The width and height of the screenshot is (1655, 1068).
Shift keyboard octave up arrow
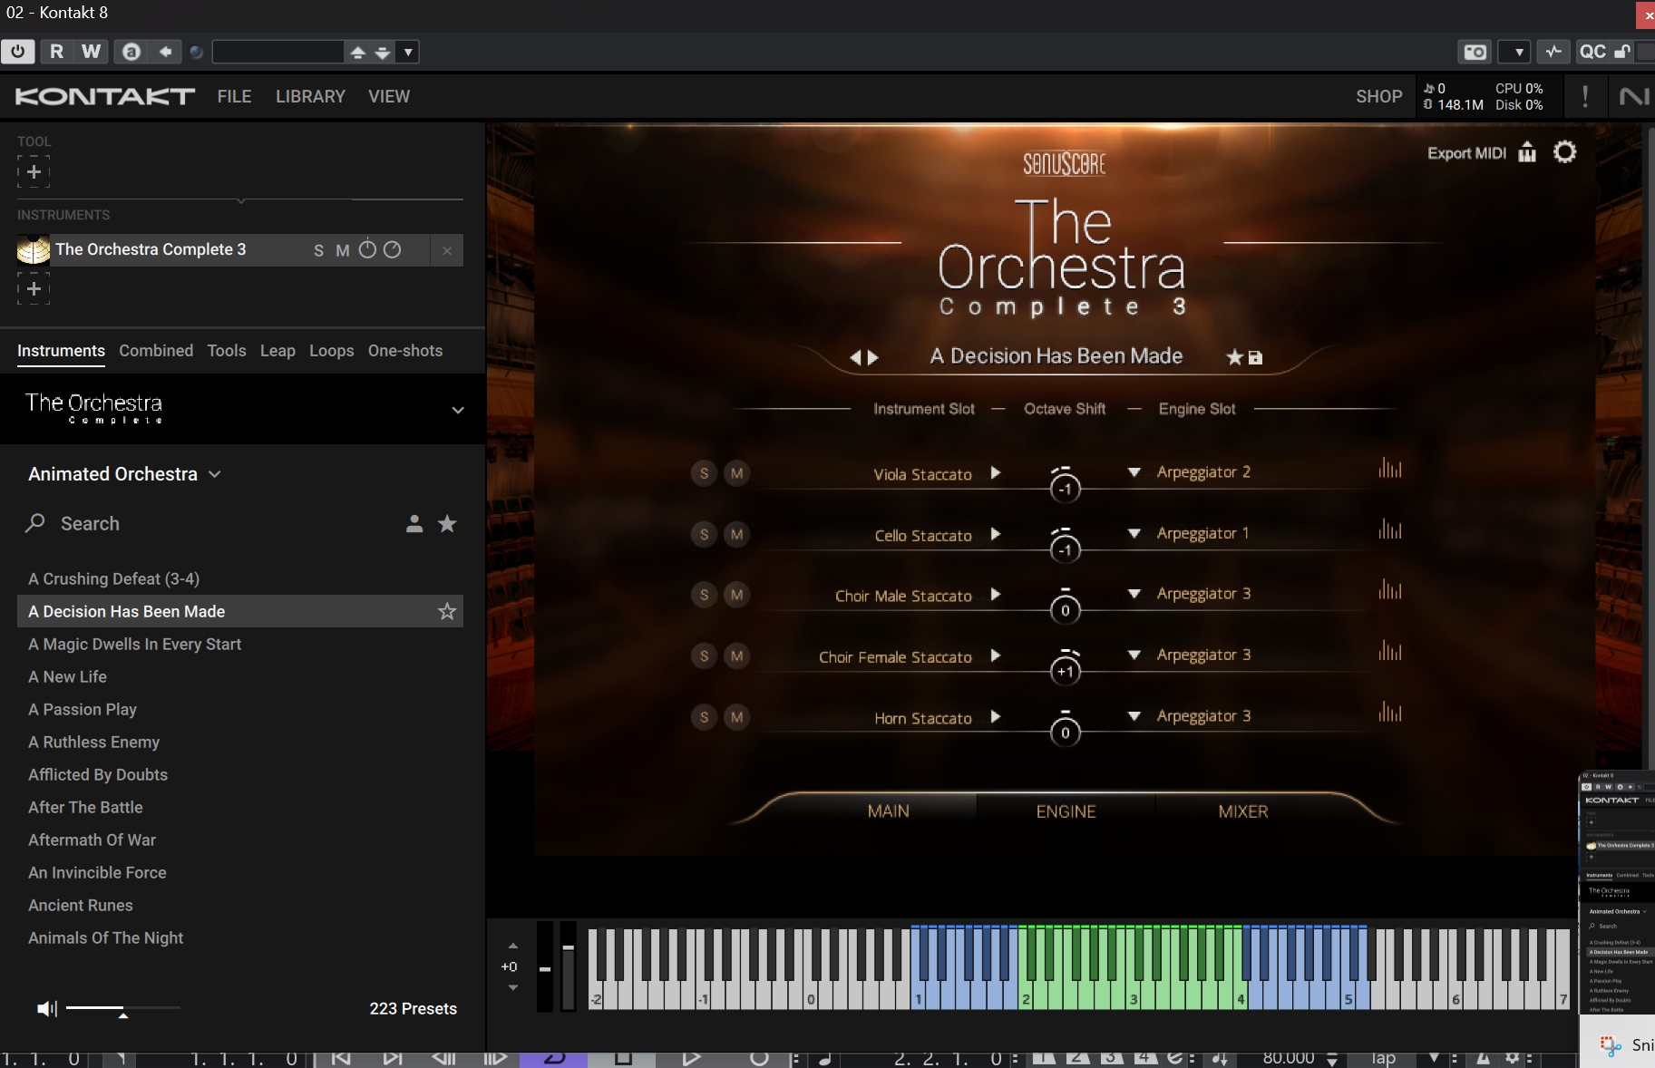point(512,946)
